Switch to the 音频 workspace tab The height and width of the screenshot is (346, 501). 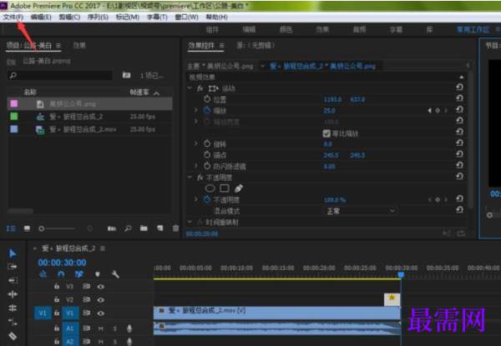(359, 30)
